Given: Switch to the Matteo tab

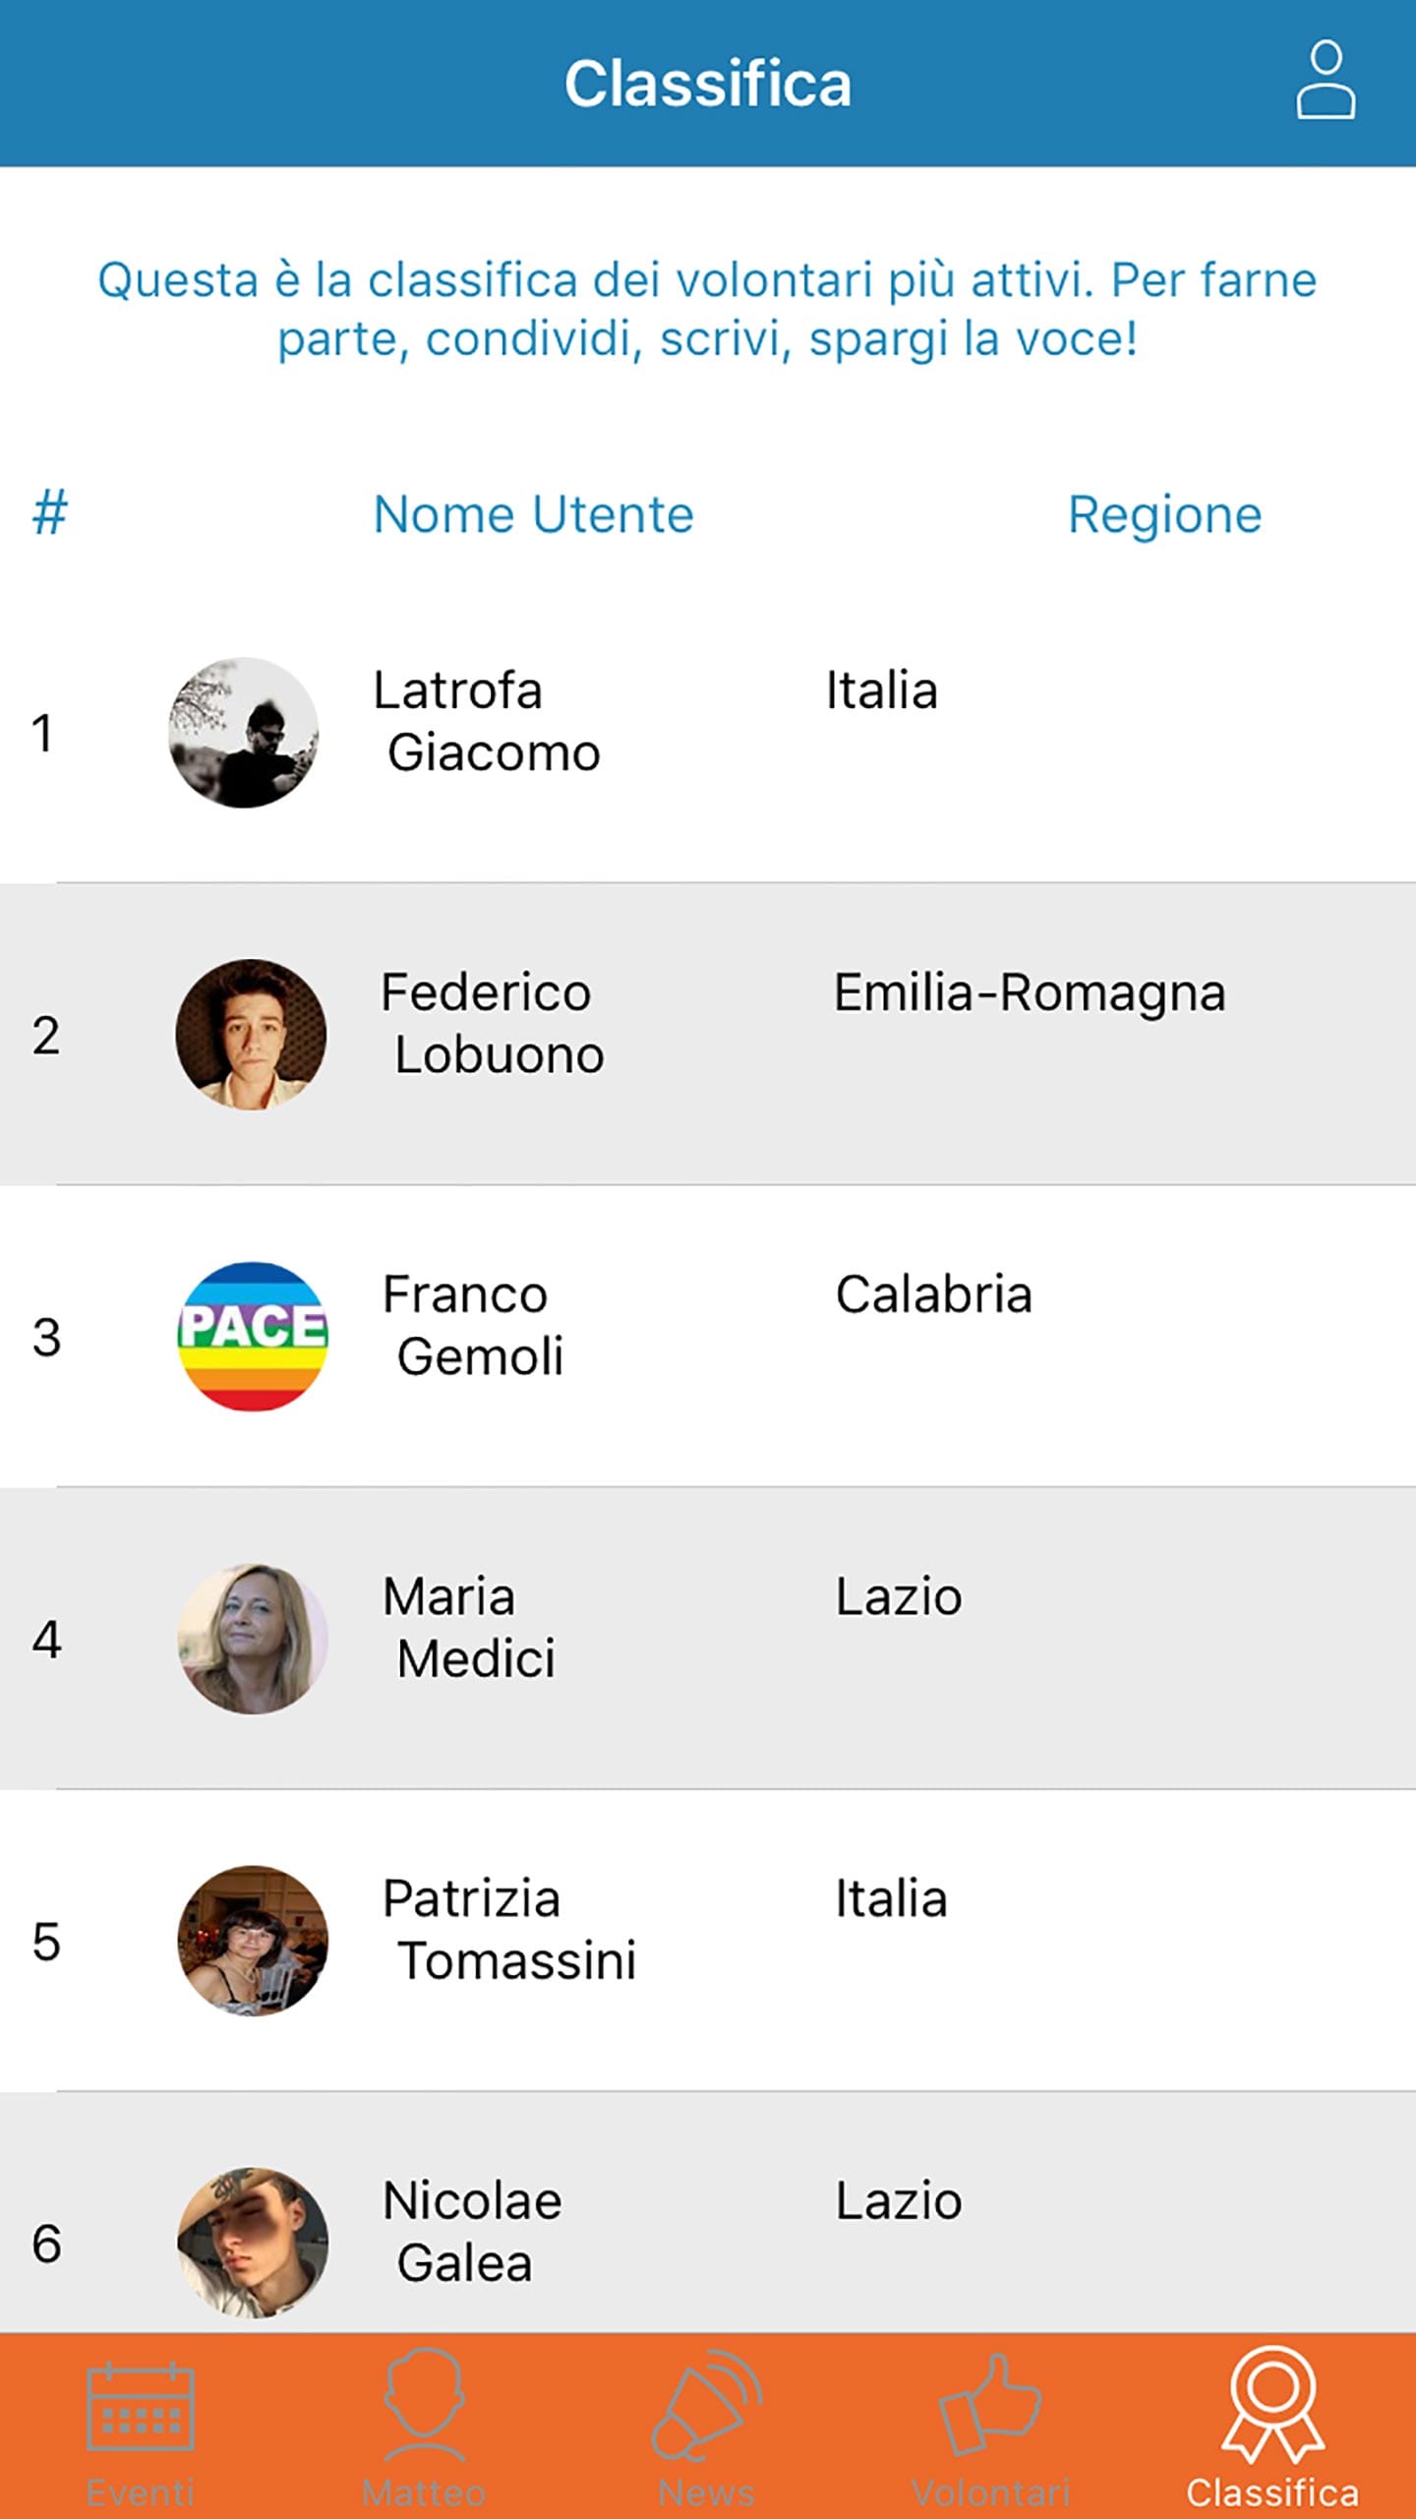Looking at the screenshot, I should (424, 2424).
